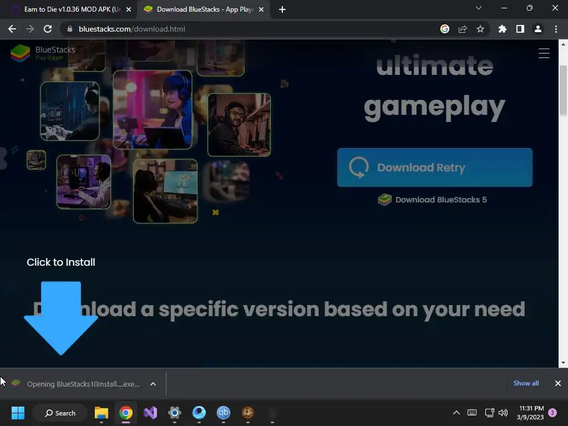This screenshot has width=568, height=426.
Task: Click the touch keyboard tray icon
Action: coord(472,413)
